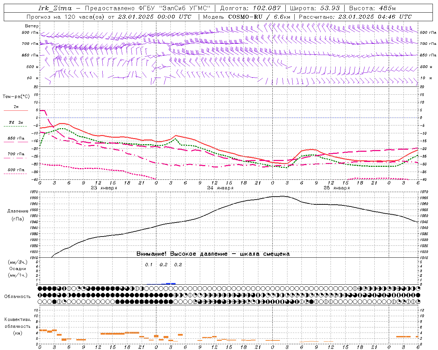Select the (мм/1ч.) precipitation unit label

17,275
